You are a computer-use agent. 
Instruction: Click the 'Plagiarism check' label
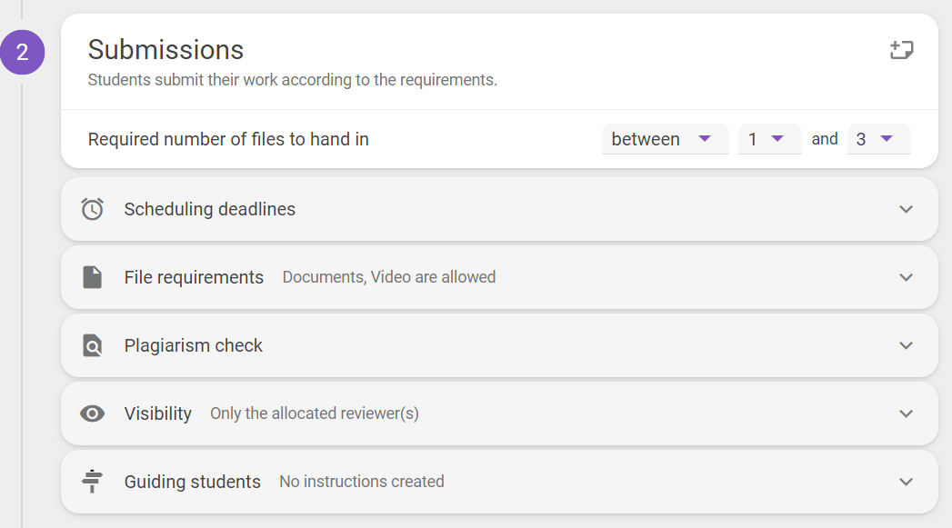tap(193, 345)
